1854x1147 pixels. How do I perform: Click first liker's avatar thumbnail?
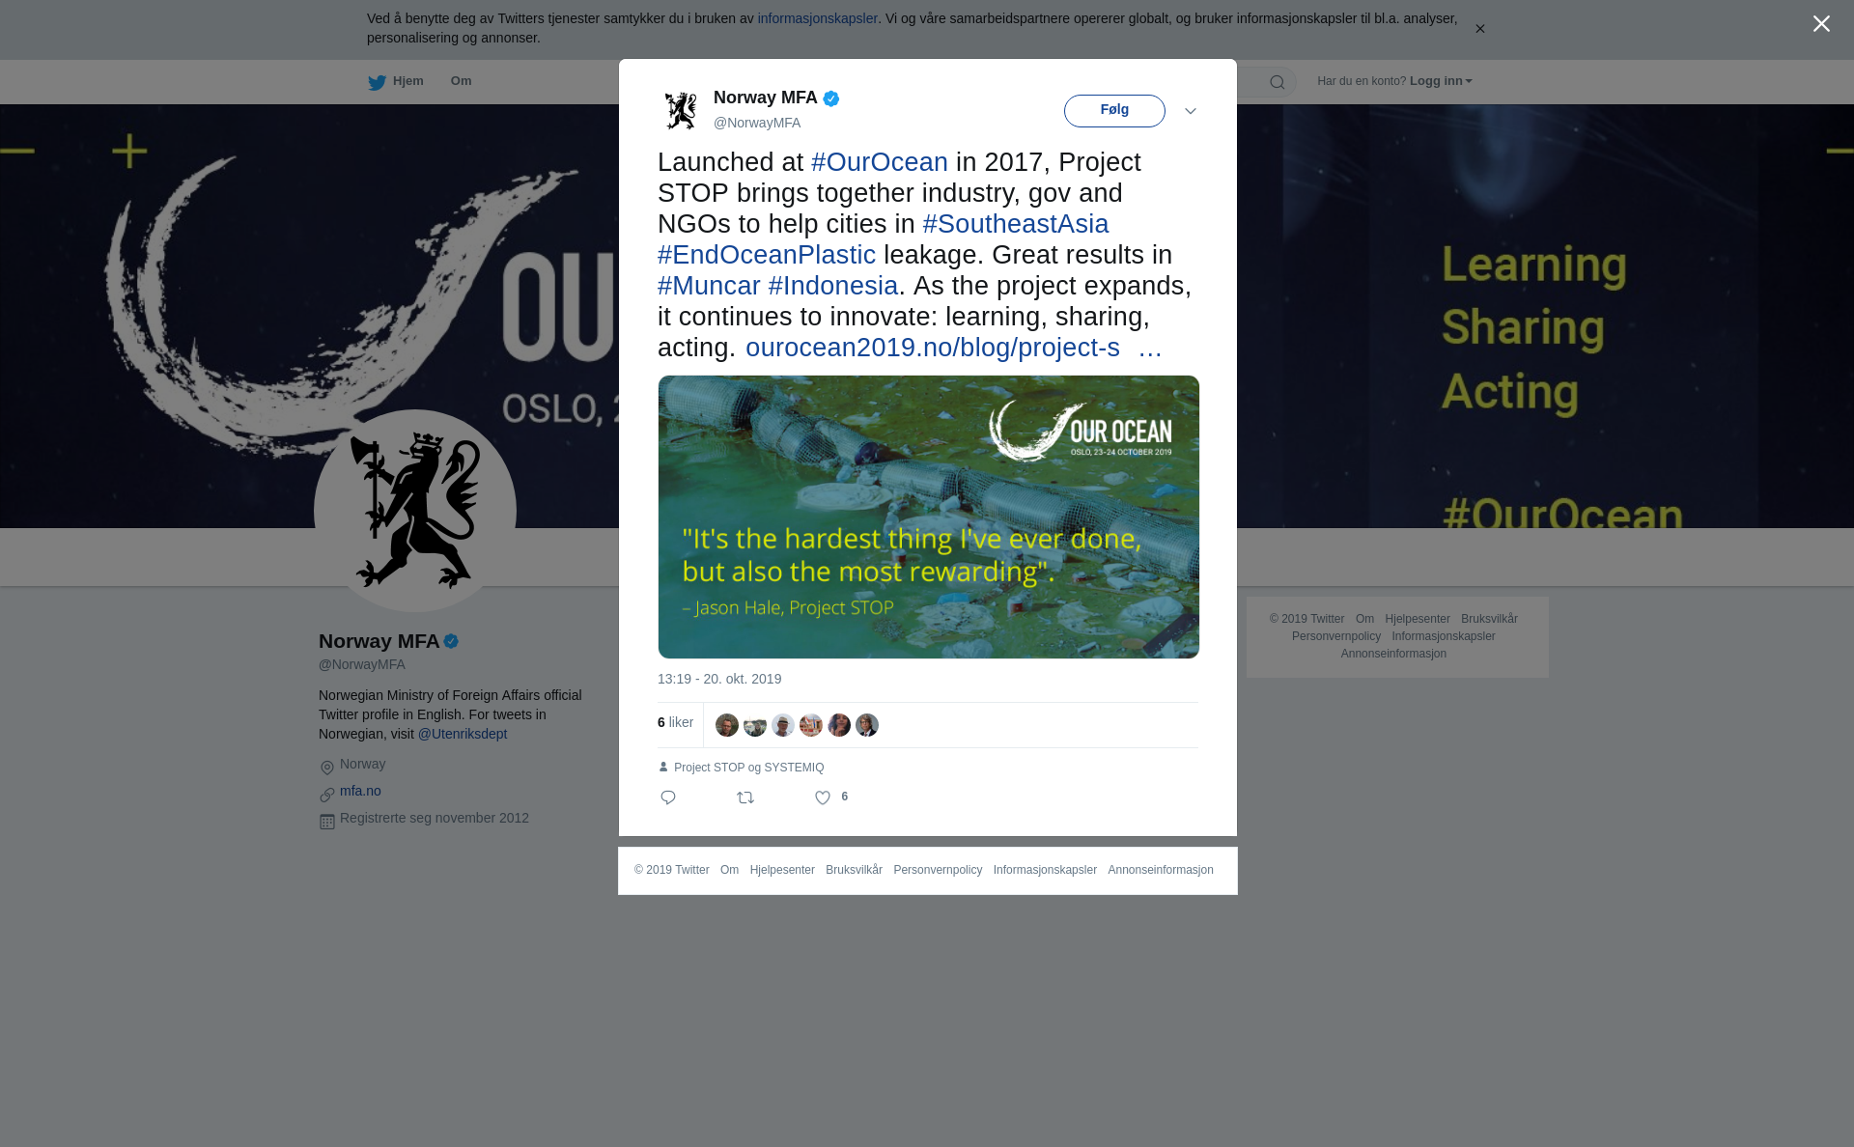(727, 725)
